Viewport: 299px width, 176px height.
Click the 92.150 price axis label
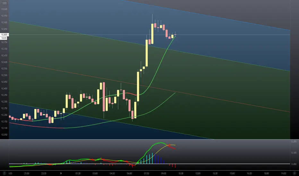click(x=4, y=122)
